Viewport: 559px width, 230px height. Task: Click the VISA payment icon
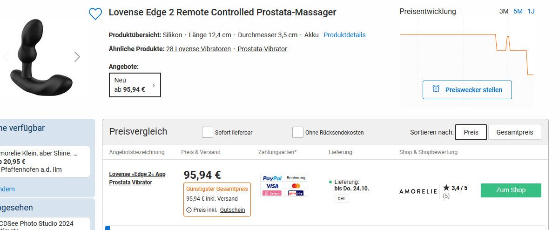pos(272,186)
